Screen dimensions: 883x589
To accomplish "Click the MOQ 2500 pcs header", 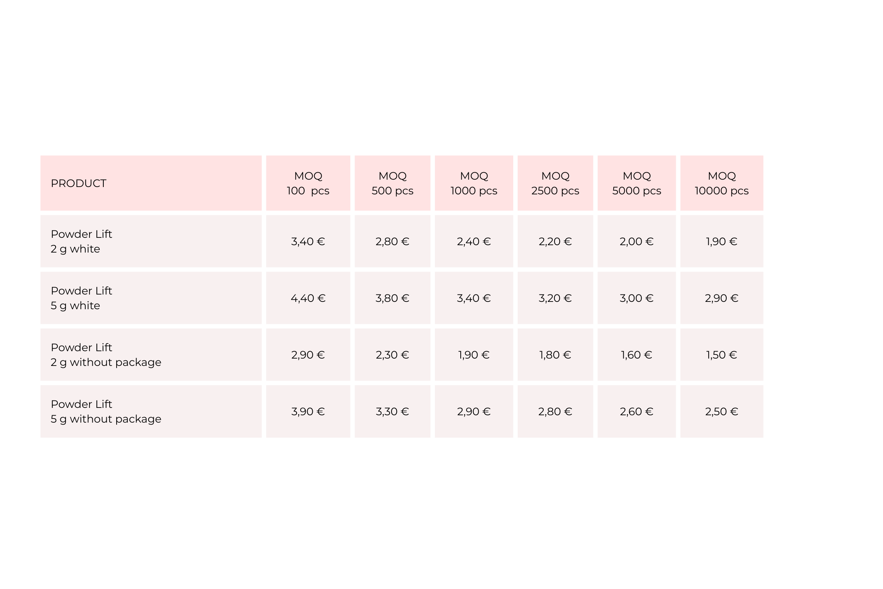I will (555, 183).
